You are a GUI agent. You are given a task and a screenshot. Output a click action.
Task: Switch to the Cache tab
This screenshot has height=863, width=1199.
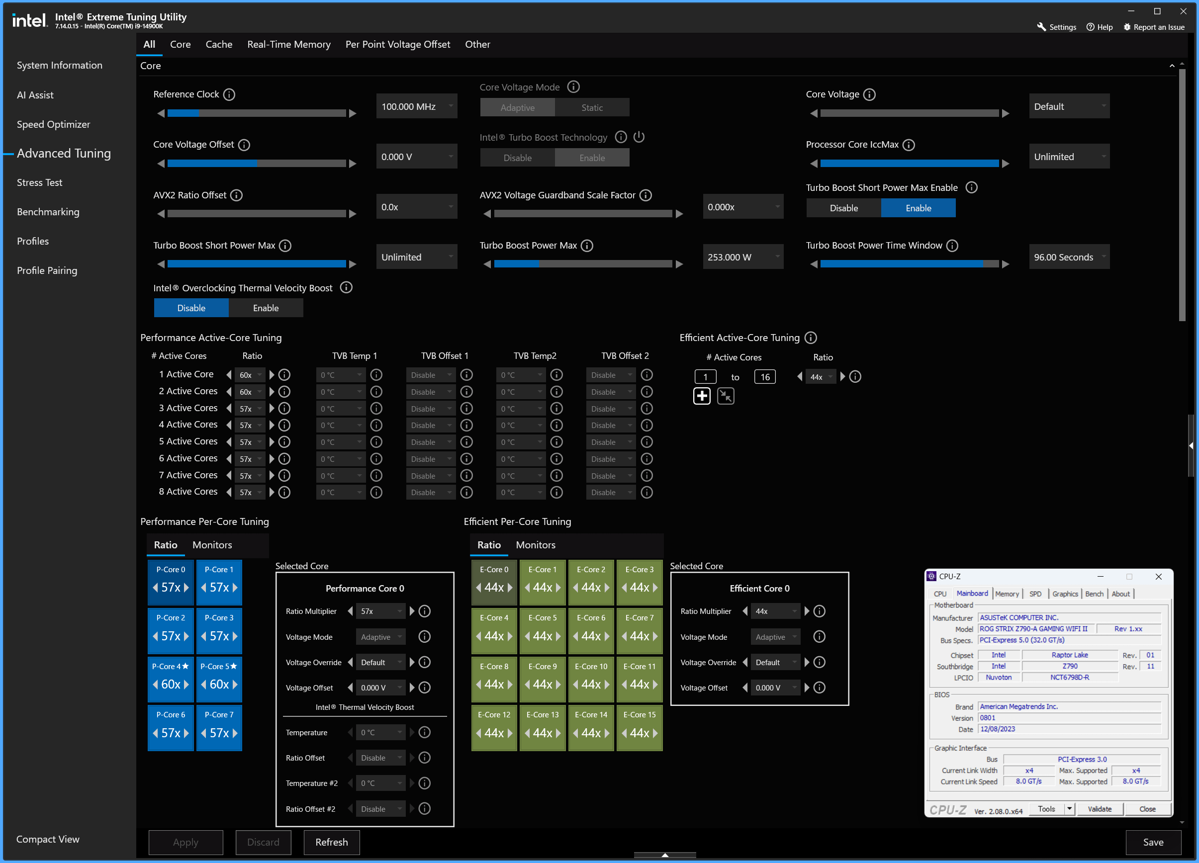pyautogui.click(x=219, y=44)
